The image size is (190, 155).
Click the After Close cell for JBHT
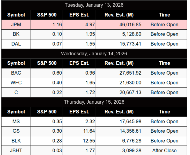click(x=164, y=150)
